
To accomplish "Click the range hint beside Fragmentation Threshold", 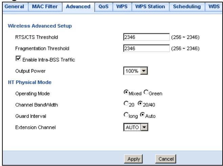I will pos(185,49).
